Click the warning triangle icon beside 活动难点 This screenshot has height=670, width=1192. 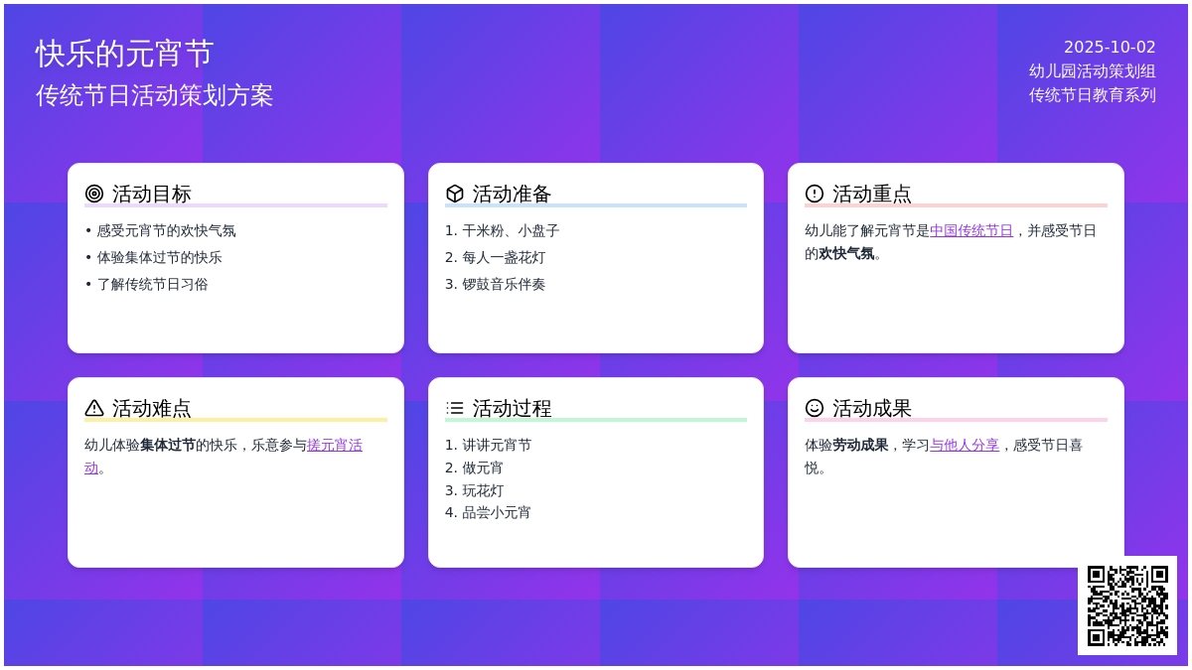[x=94, y=408]
